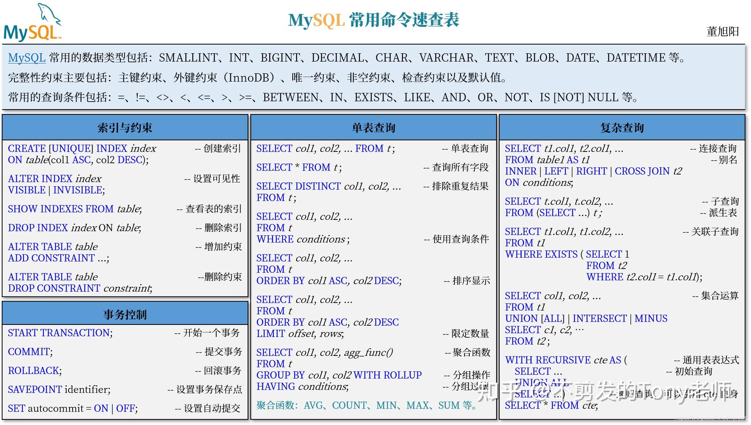Click 'FROM table1 AS t1' line
The height and width of the screenshot is (425, 751).
[547, 160]
